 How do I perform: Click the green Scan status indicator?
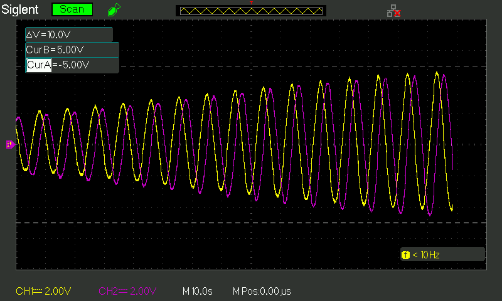click(x=72, y=9)
